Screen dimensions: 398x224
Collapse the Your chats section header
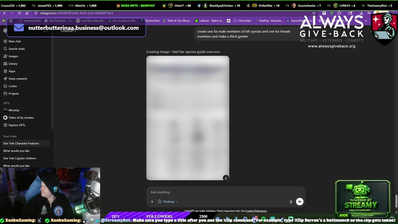[x=10, y=136]
